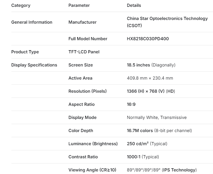Click the 1366 (H) × 768 (V) resolution value
Viewport: 213px width, 174px height.
click(146, 91)
